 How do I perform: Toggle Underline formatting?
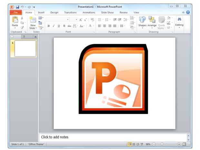[59, 26]
